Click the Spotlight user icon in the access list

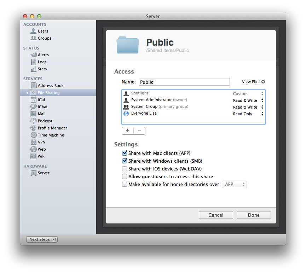(126, 93)
